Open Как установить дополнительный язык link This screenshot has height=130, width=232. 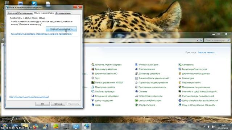pyautogui.click(x=29, y=97)
